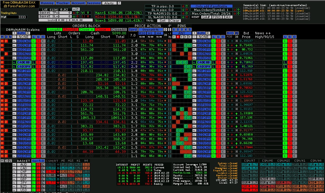Viewport: 325px width, 193px height.
Task: Click the EAX reset button
Action: [227, 17]
